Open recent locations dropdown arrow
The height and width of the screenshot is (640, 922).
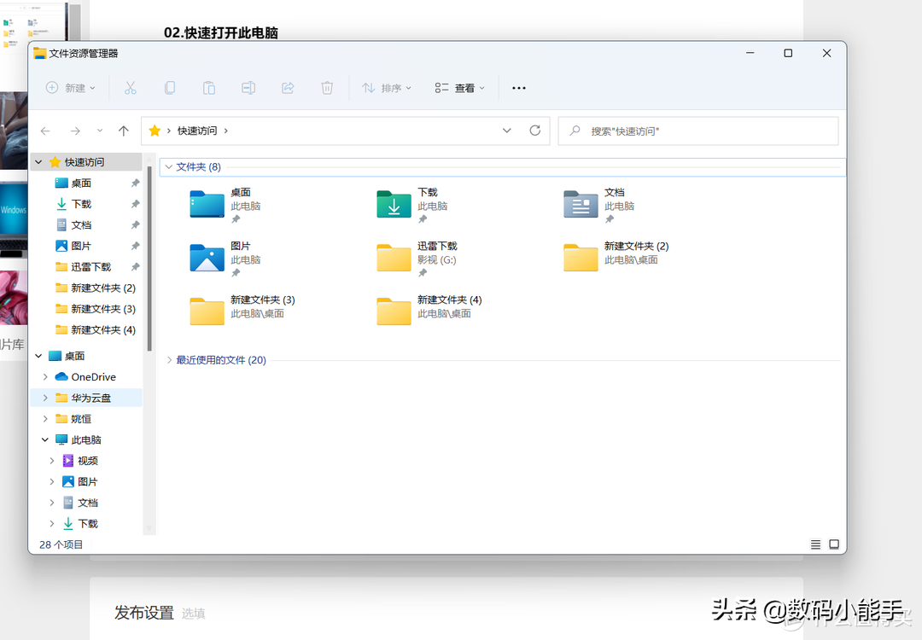click(100, 131)
